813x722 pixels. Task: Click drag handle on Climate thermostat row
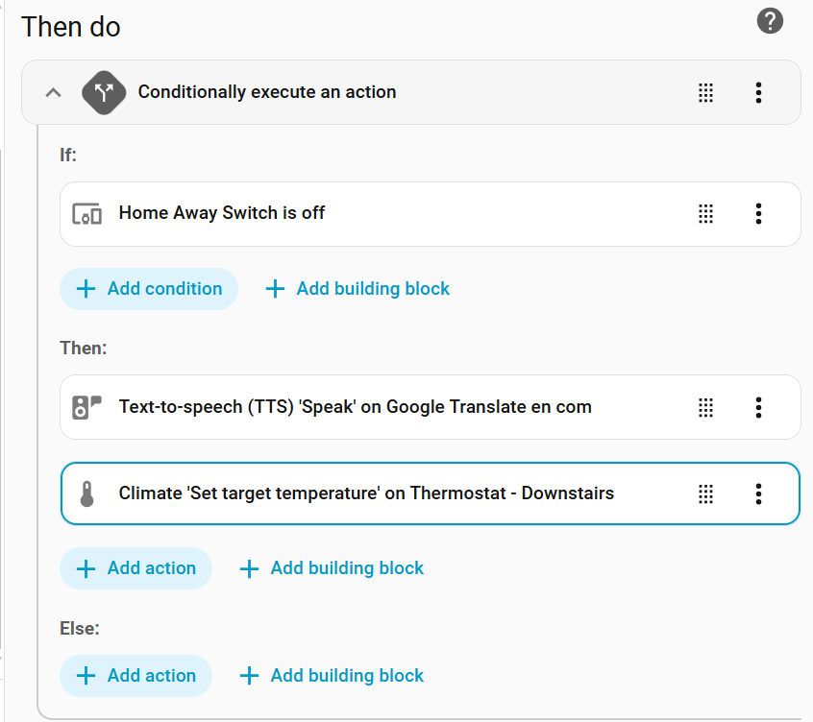(x=705, y=494)
